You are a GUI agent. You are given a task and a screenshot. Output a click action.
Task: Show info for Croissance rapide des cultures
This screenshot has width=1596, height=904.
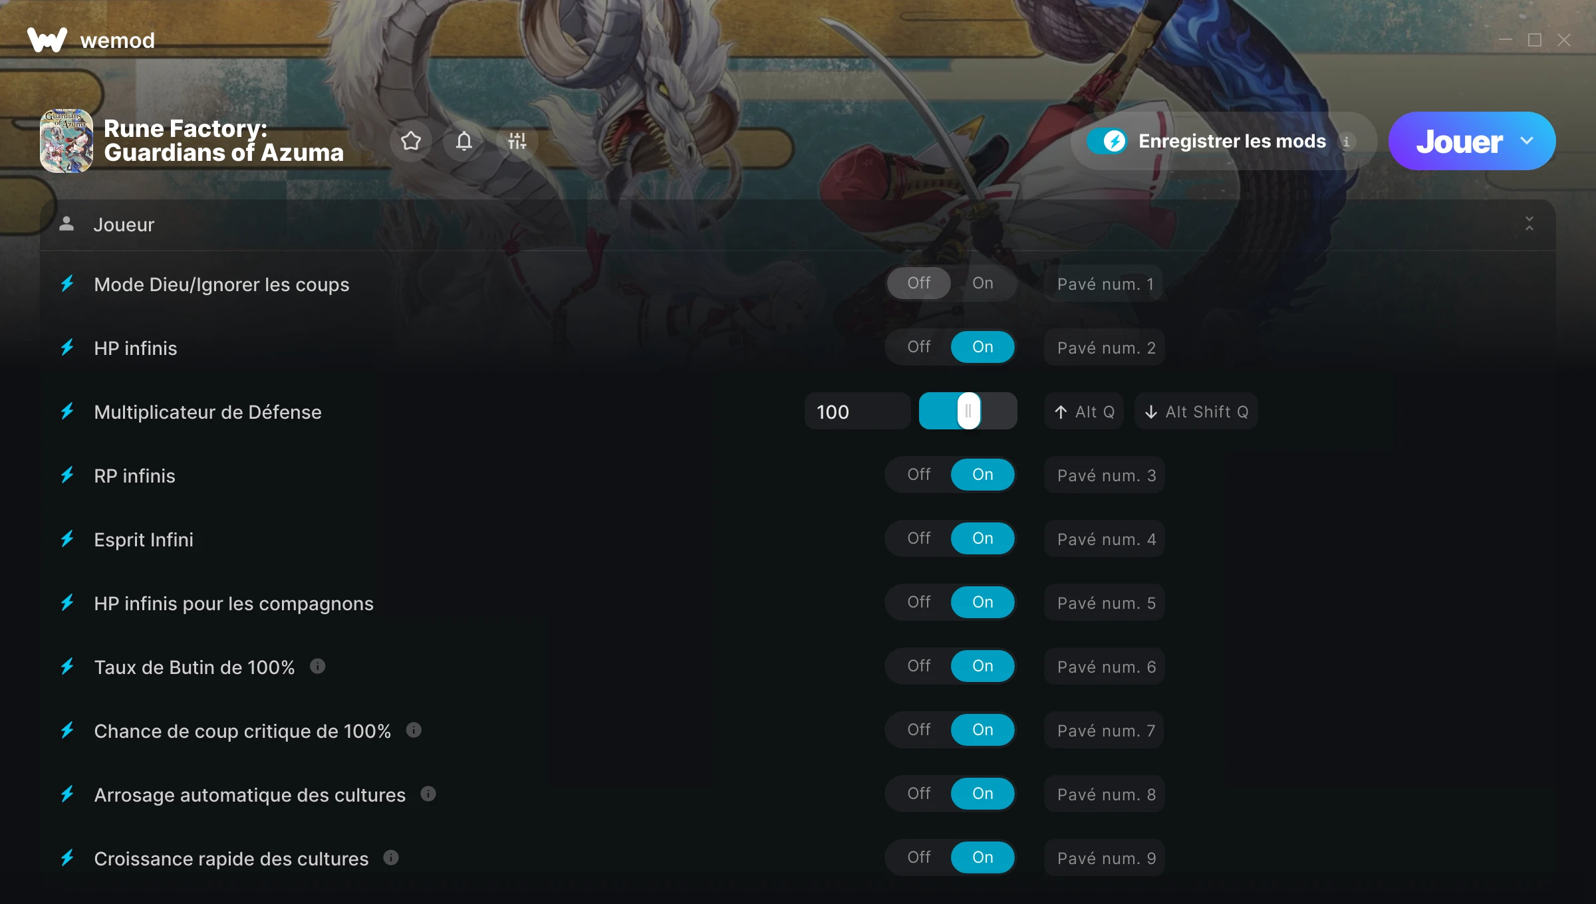pos(391,857)
